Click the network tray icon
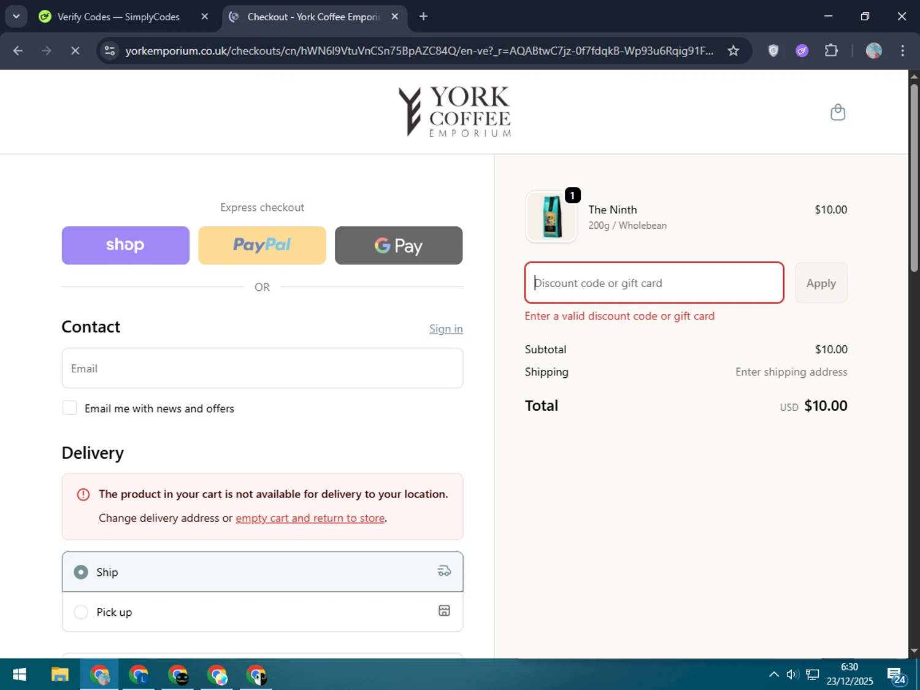The image size is (920, 690). [813, 675]
